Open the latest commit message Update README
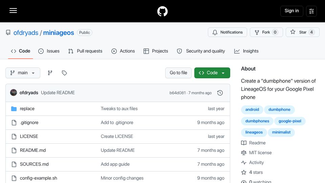Screen dimensions: 325x183 tap(58, 93)
